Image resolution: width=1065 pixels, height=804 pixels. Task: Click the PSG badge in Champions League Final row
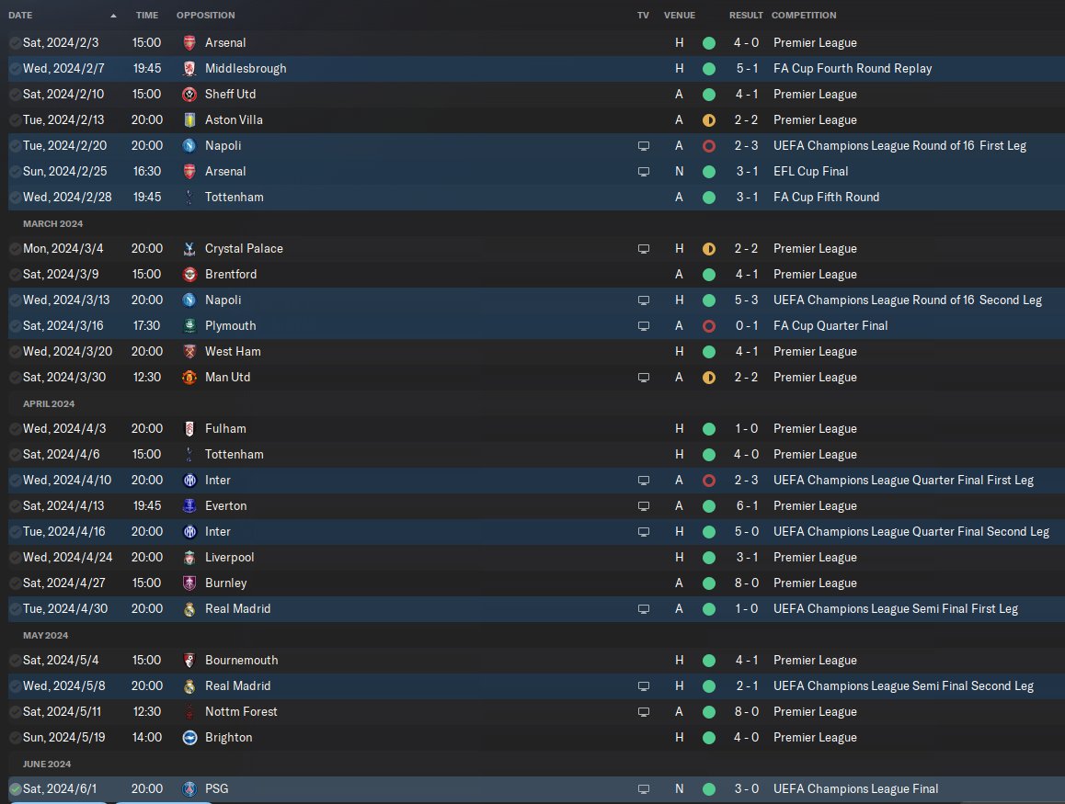coord(189,789)
